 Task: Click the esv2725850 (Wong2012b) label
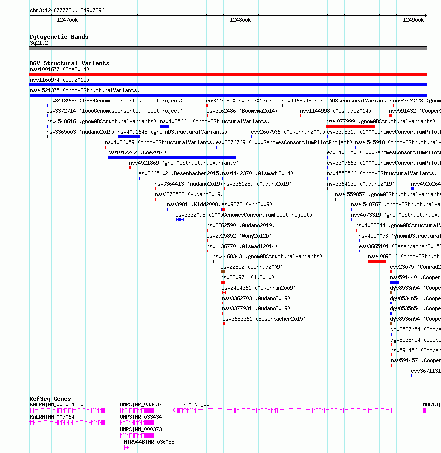coord(238,101)
